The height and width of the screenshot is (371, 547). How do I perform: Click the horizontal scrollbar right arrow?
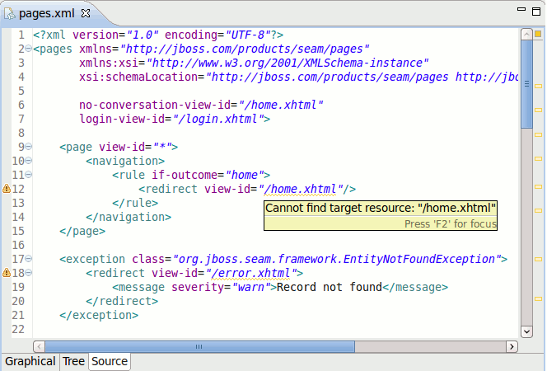point(512,346)
